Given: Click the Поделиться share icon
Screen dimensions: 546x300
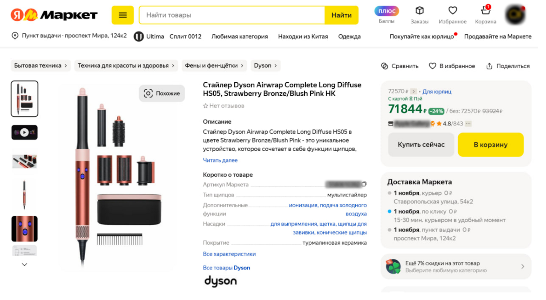Looking at the screenshot, I should click(489, 66).
